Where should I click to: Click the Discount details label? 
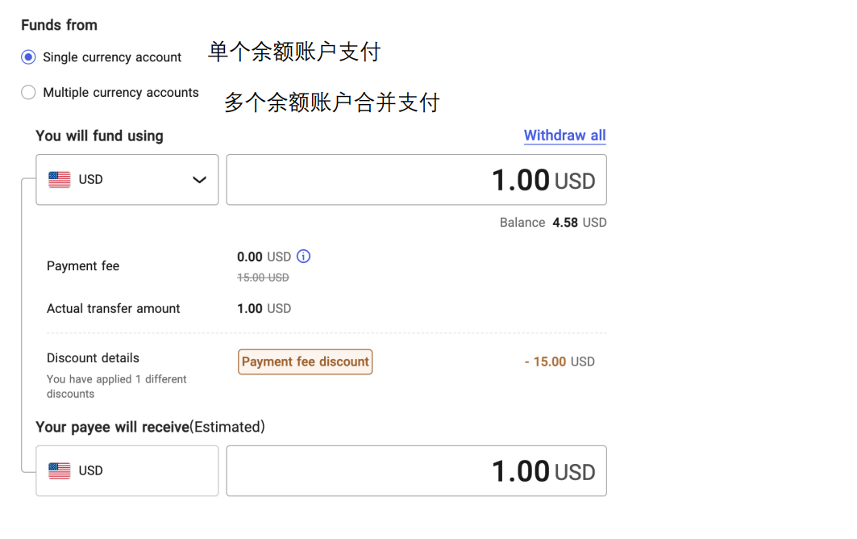pyautogui.click(x=93, y=358)
